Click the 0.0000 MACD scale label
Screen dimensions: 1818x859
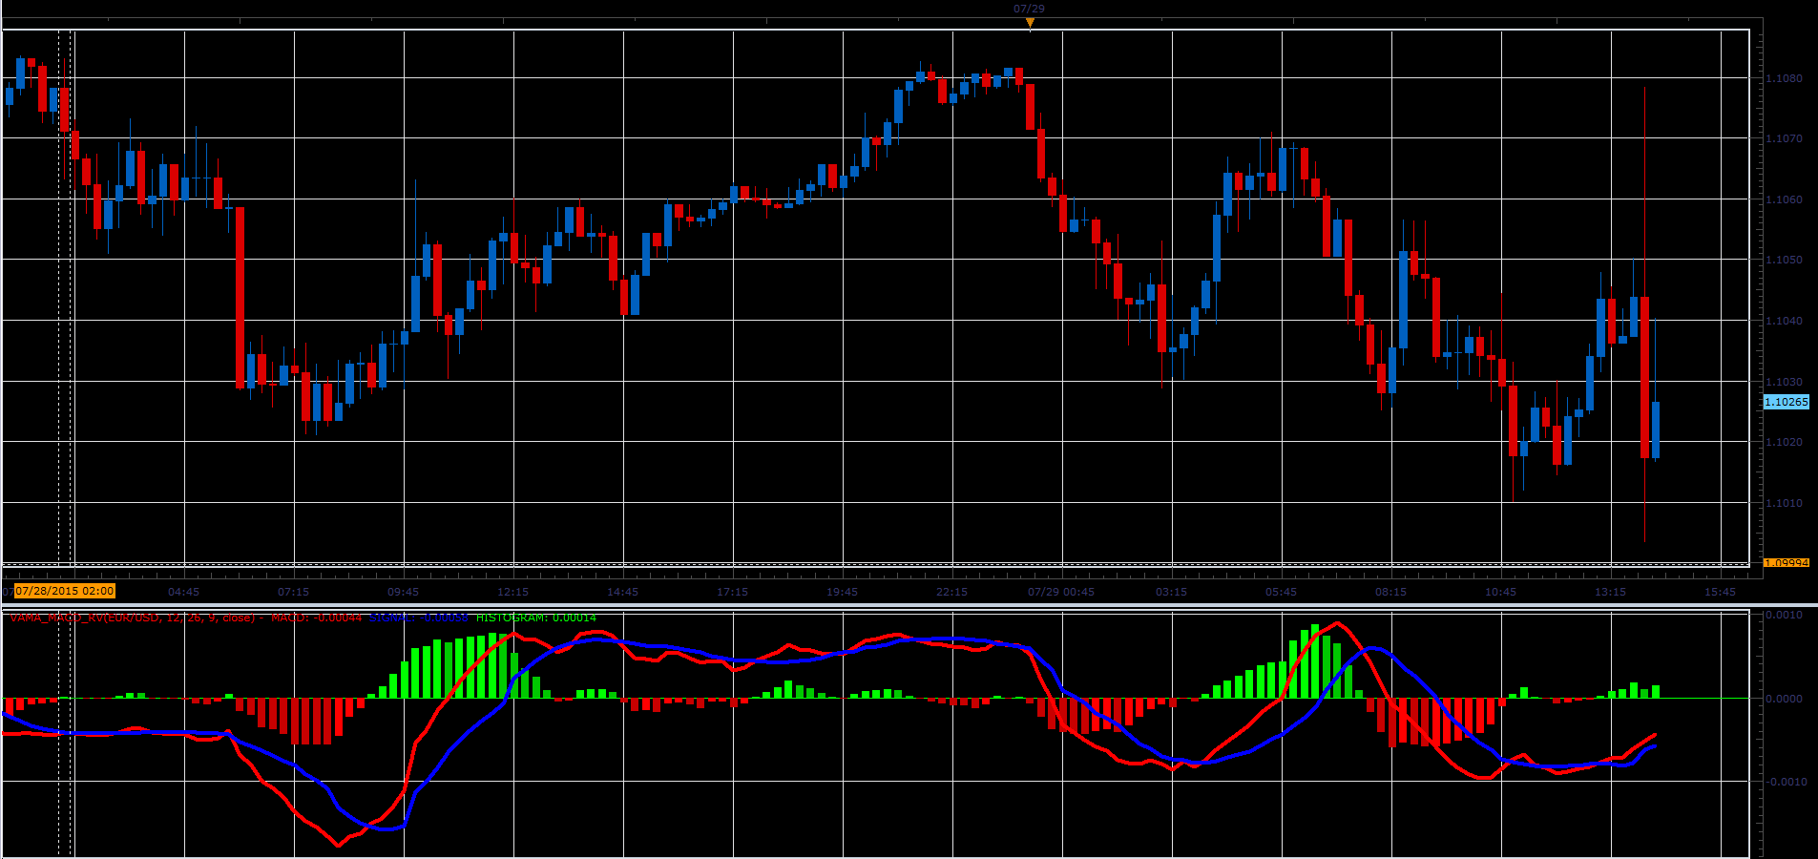coord(1785,699)
